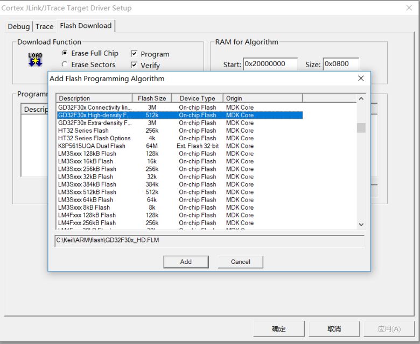Viewport: 420px width, 344px height.
Task: Close the Target Driver Setup window
Action: (x=409, y=8)
